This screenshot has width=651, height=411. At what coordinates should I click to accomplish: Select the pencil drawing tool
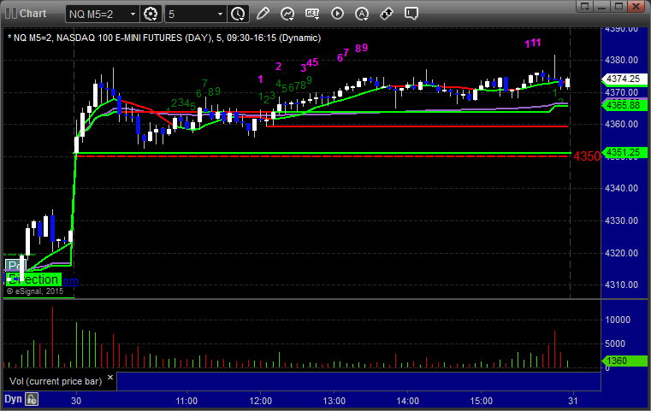coord(263,14)
